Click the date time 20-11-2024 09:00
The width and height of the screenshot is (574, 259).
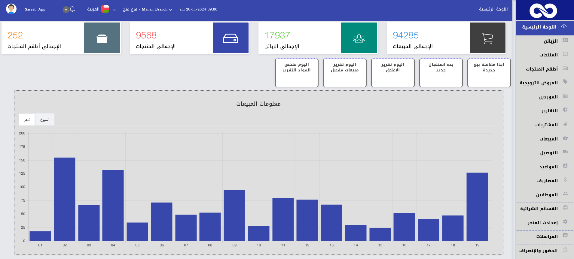pyautogui.click(x=198, y=9)
